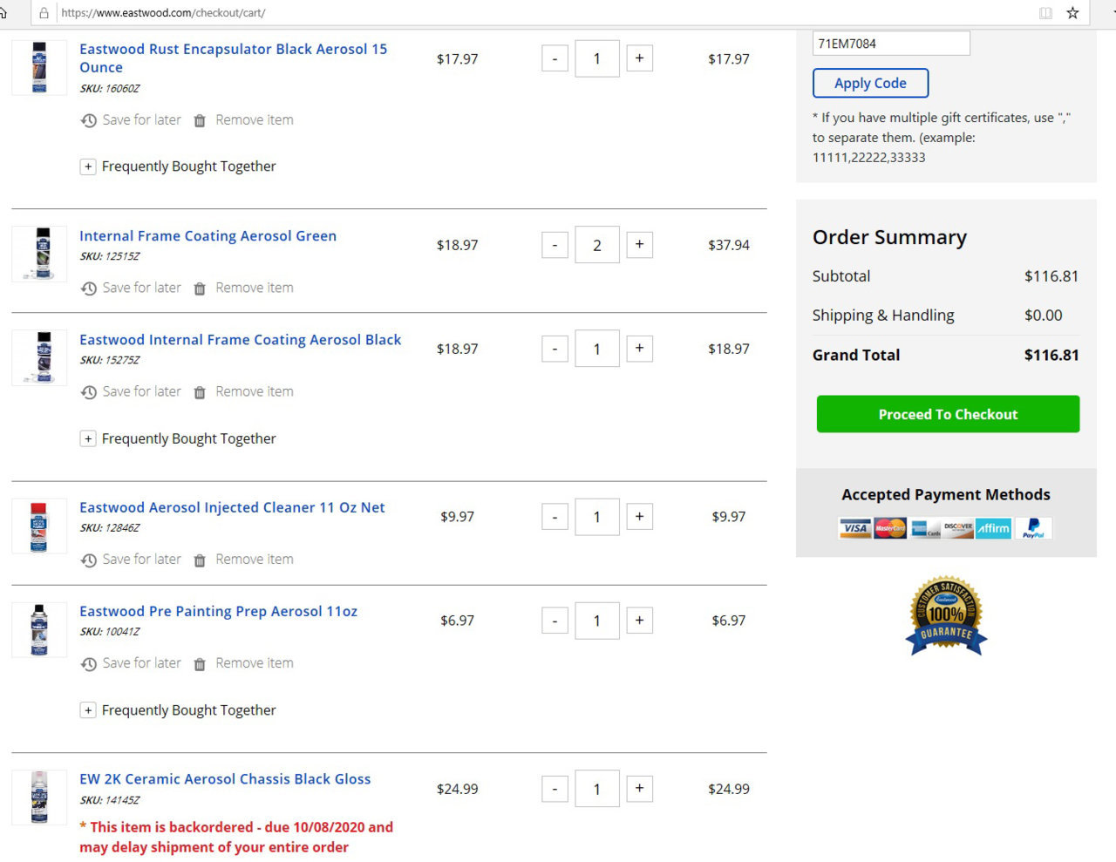Click Save for later clock icon, Frame Coating Black
Image resolution: width=1116 pixels, height=862 pixels.
click(x=89, y=392)
